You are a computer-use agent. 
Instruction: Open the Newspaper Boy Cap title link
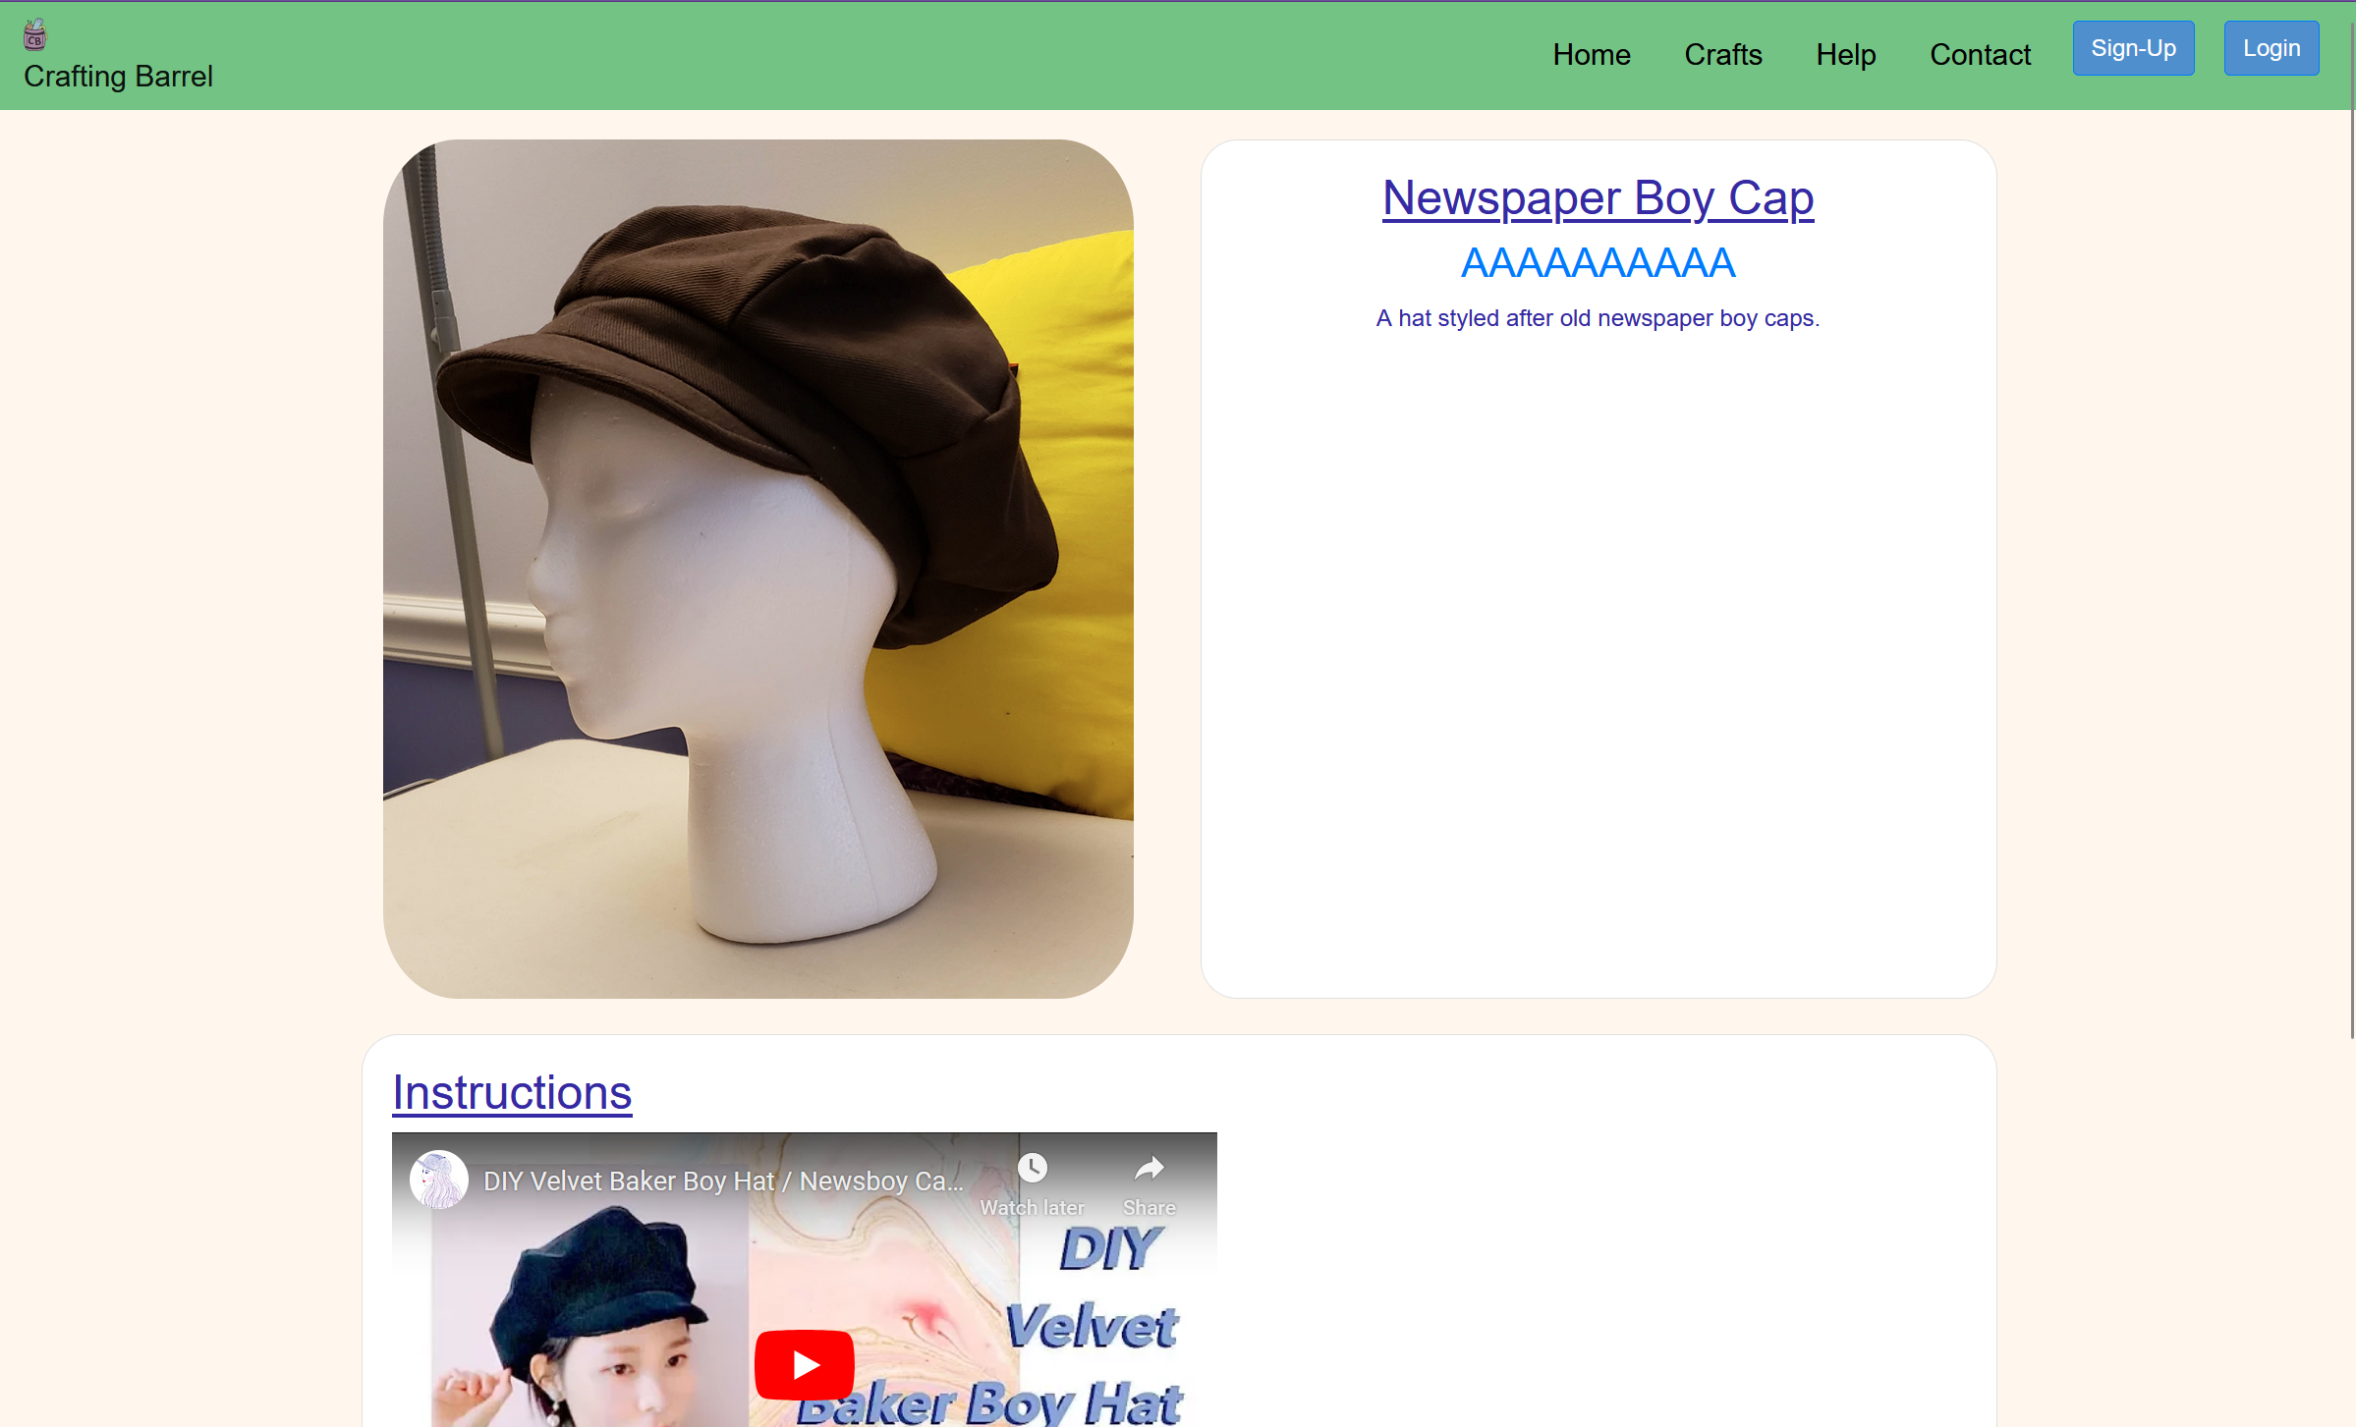[x=1598, y=198]
